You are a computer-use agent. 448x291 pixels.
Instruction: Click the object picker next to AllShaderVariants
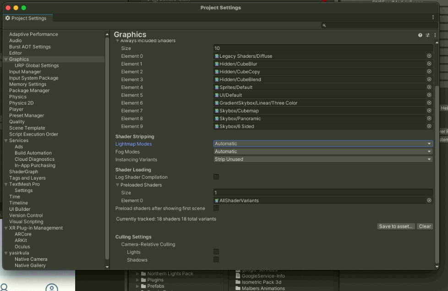429,200
